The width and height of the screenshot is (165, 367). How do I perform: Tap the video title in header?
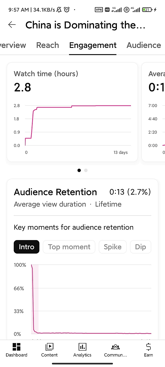point(85,25)
